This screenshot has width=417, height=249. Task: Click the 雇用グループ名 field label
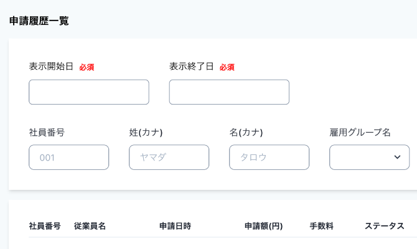[x=360, y=132]
